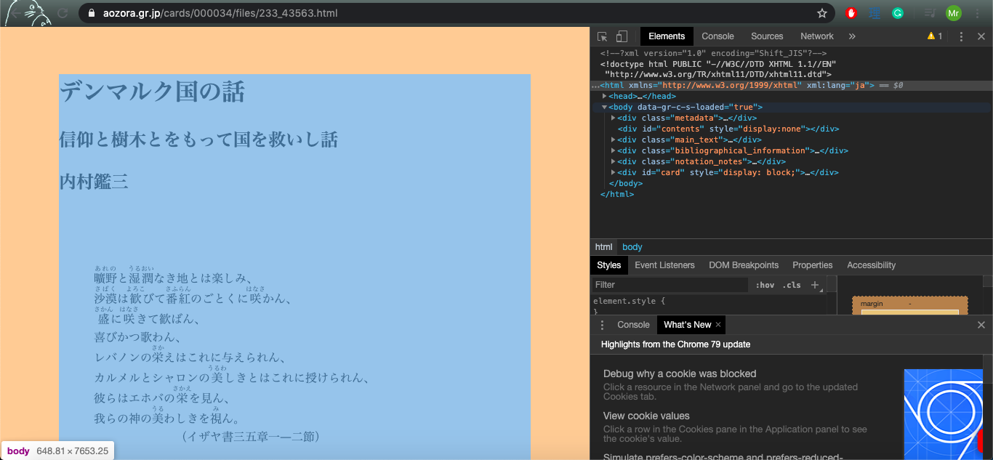Open the Grammarly extension icon
The image size is (993, 460).
tap(898, 12)
